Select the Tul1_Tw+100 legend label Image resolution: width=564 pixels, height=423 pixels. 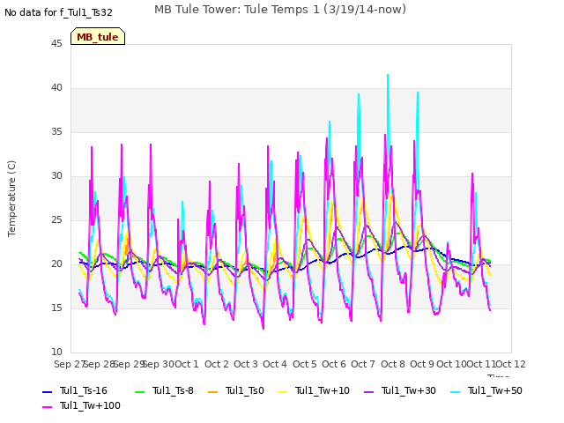pos(90,405)
